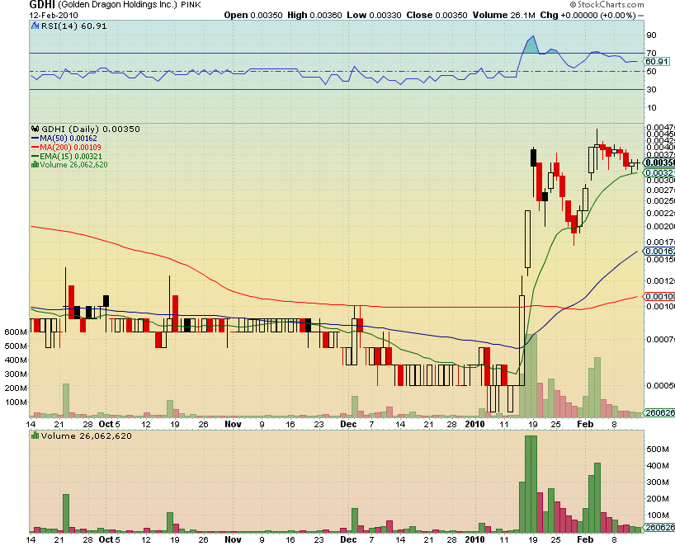Select the red MA(200) legend line marker

coord(35,147)
